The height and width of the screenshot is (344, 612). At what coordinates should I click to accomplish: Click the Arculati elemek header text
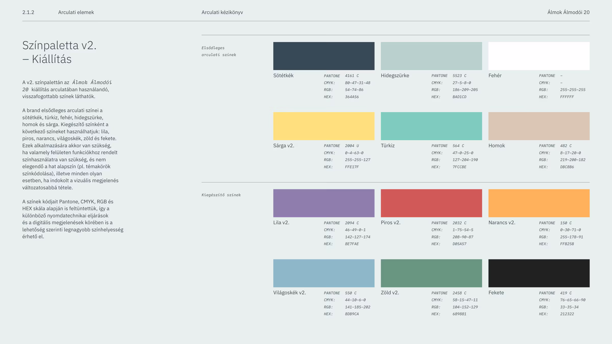tap(76, 12)
